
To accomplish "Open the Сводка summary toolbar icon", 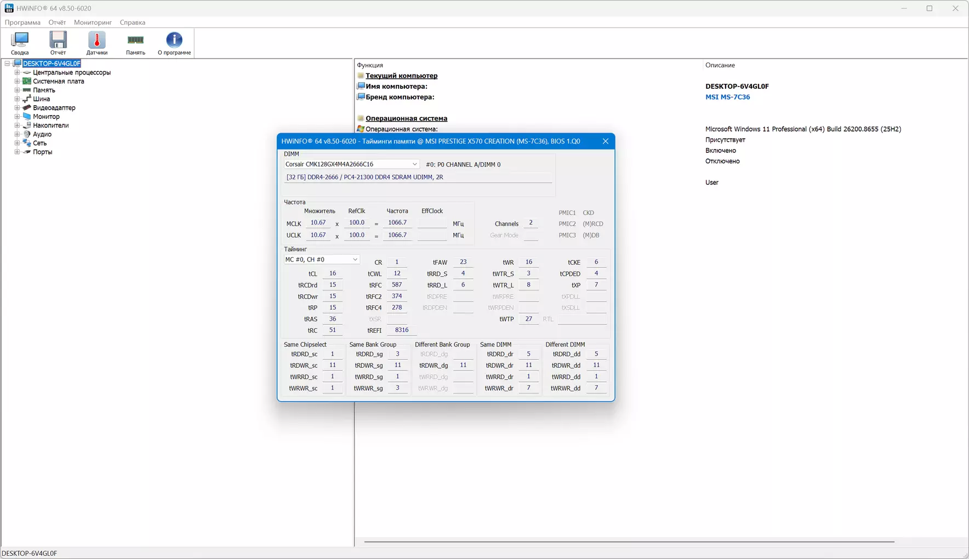I will (x=20, y=43).
